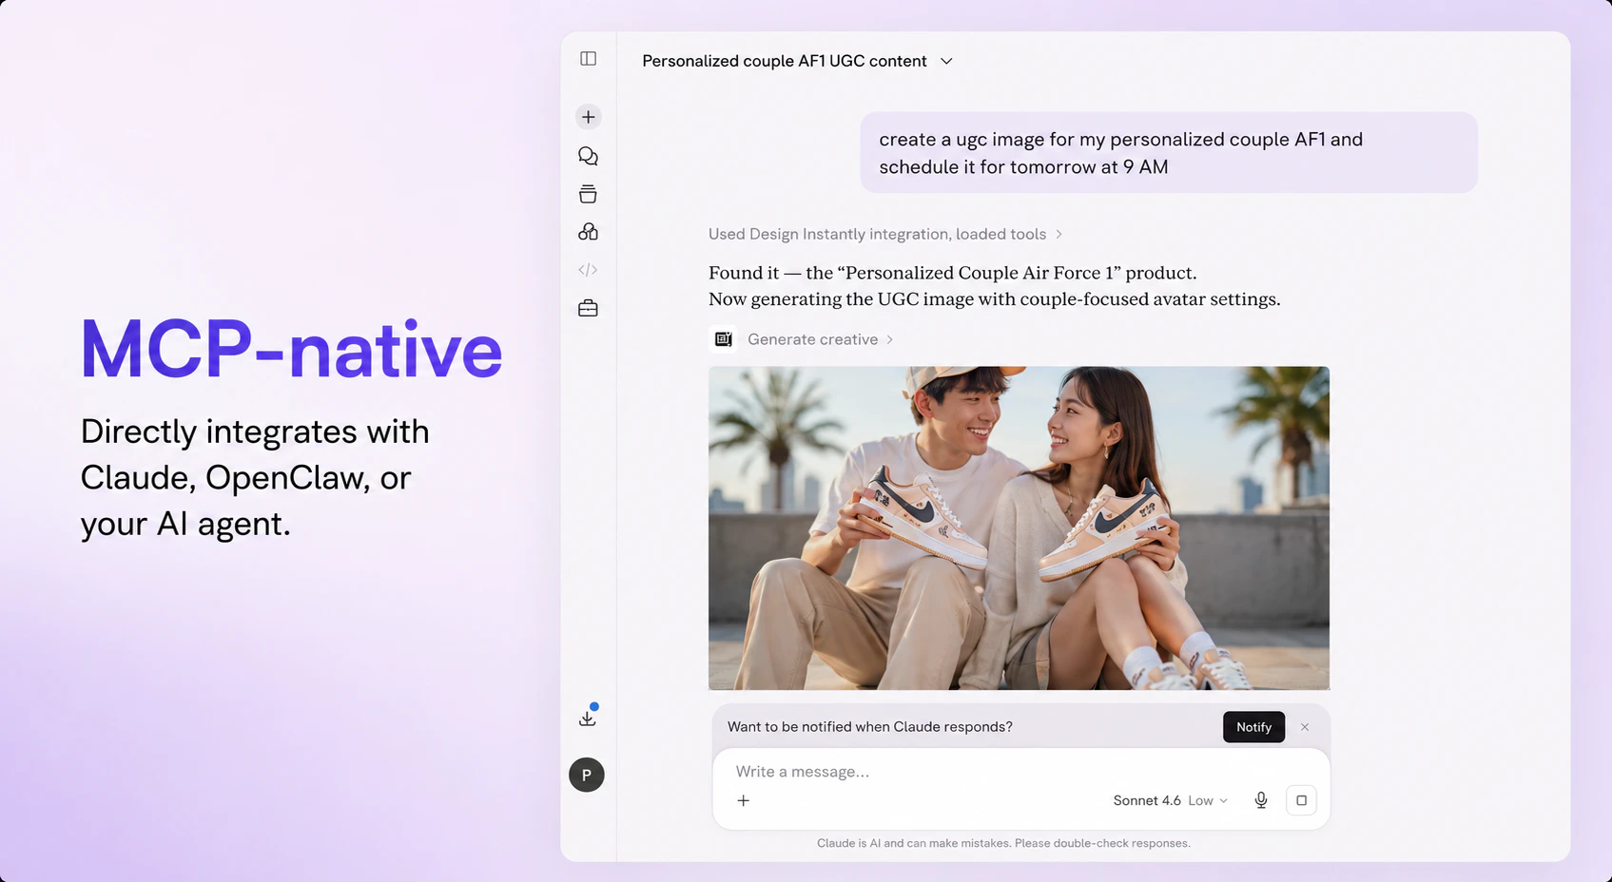The image size is (1612, 882).
Task: Click 'Want to be notified when Claude responds?' text
Action: click(x=870, y=727)
